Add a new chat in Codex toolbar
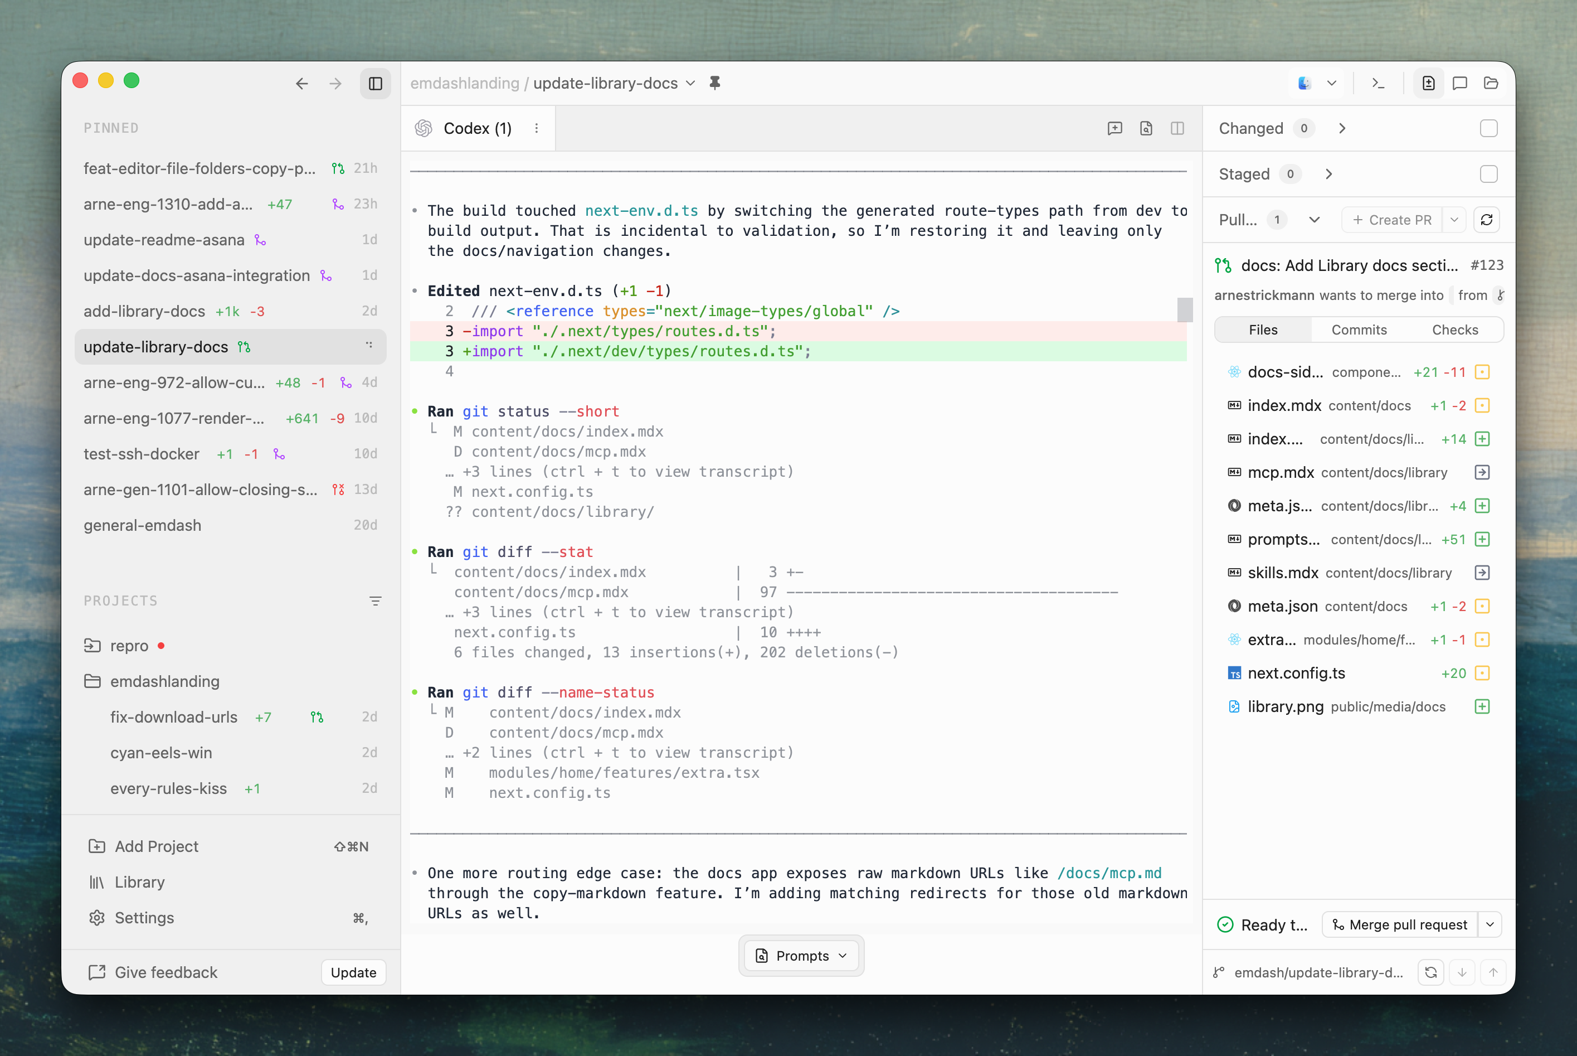The width and height of the screenshot is (1577, 1056). pos(1114,128)
